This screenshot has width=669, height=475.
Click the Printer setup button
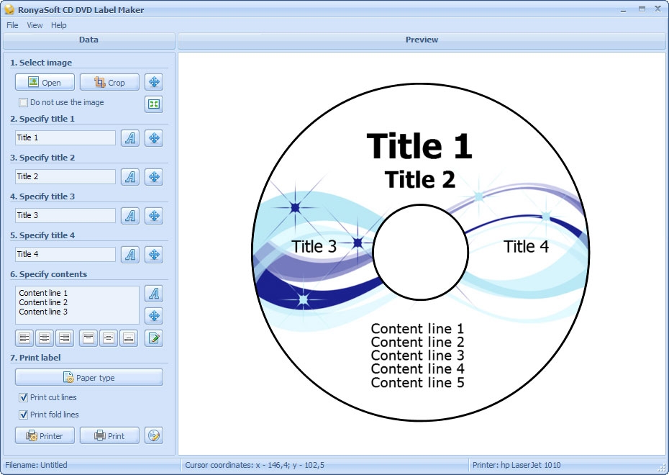pos(45,435)
